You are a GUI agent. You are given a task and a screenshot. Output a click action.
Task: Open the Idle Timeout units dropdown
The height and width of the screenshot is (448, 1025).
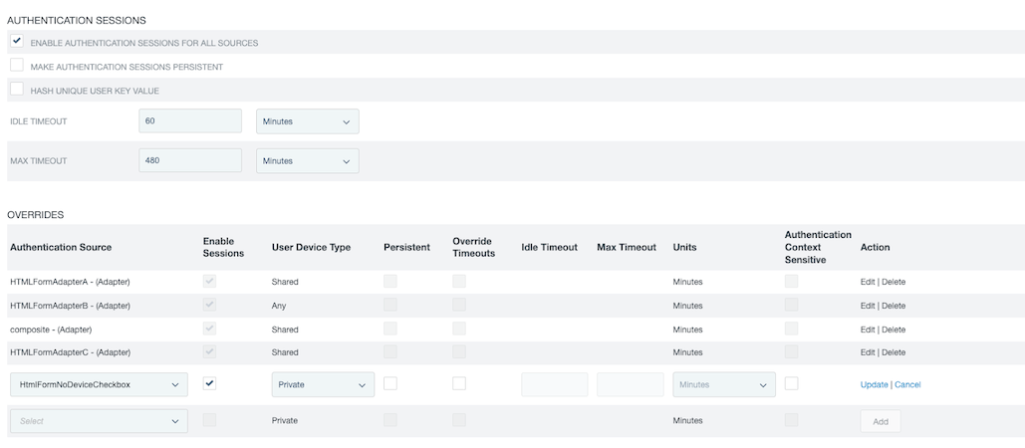(307, 121)
